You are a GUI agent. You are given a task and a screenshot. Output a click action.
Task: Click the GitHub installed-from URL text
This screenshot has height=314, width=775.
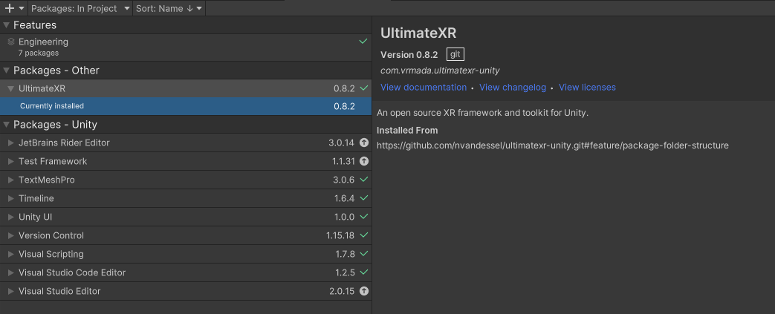(553, 145)
